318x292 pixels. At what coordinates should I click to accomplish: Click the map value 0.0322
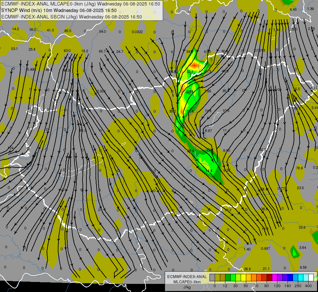click(x=137, y=32)
